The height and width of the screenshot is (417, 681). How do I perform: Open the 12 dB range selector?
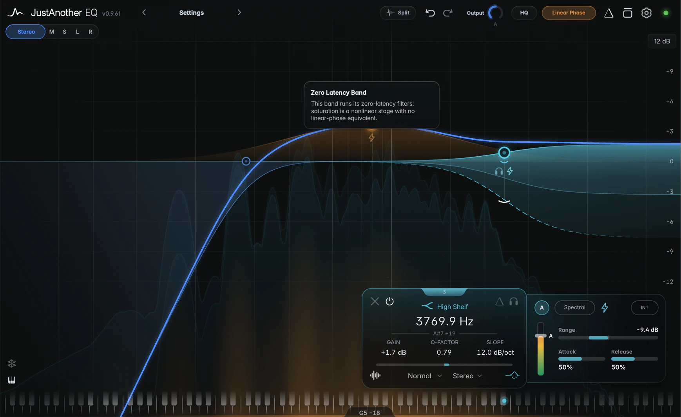662,41
